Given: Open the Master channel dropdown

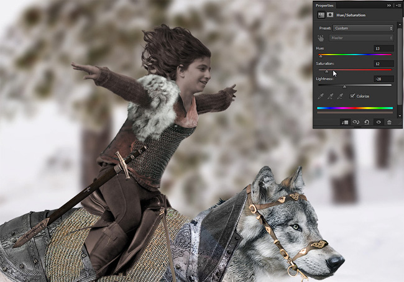Looking at the screenshot, I should (x=361, y=38).
